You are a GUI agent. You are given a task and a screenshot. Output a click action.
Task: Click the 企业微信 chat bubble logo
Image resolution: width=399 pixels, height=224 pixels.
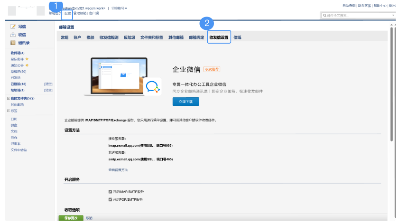click(152, 87)
